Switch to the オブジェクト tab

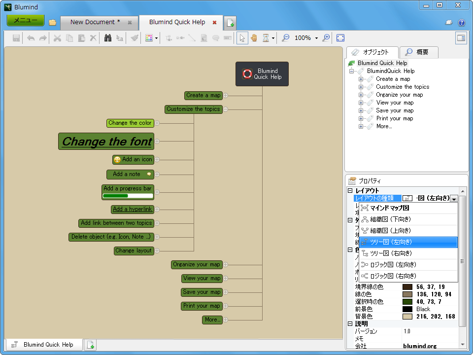[x=372, y=52]
